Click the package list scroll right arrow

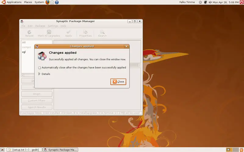pos(139,65)
